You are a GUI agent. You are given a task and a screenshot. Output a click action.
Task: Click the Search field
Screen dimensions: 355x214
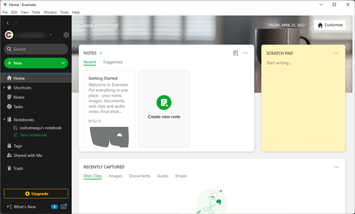coord(36,49)
